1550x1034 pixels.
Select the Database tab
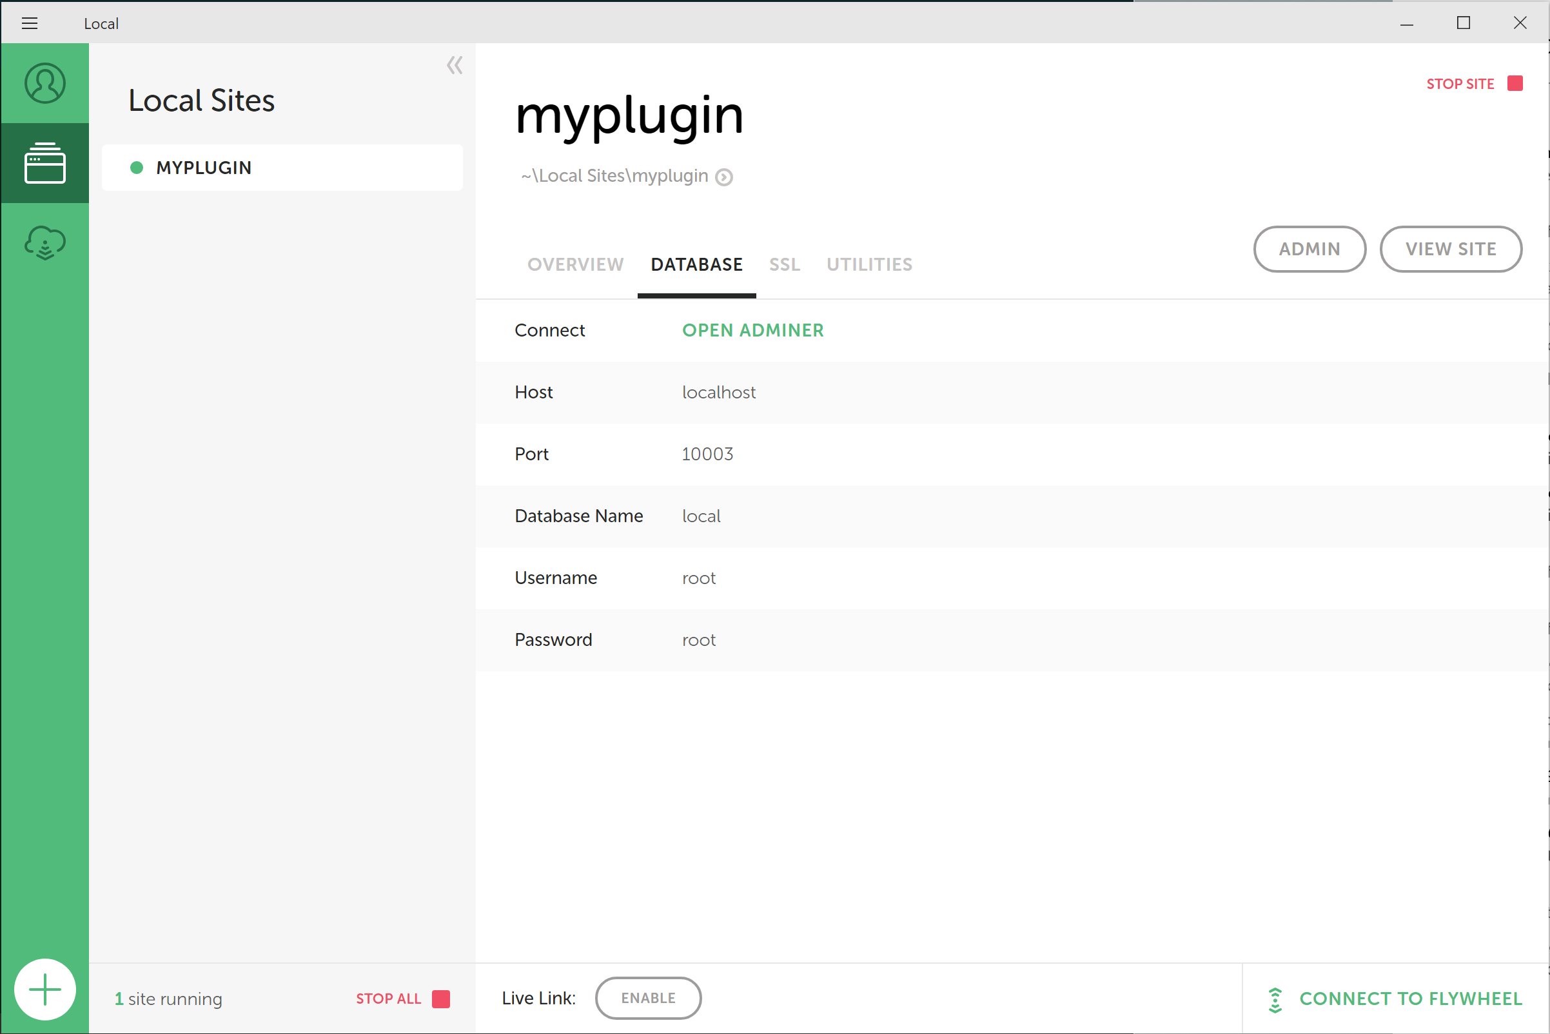pyautogui.click(x=696, y=264)
